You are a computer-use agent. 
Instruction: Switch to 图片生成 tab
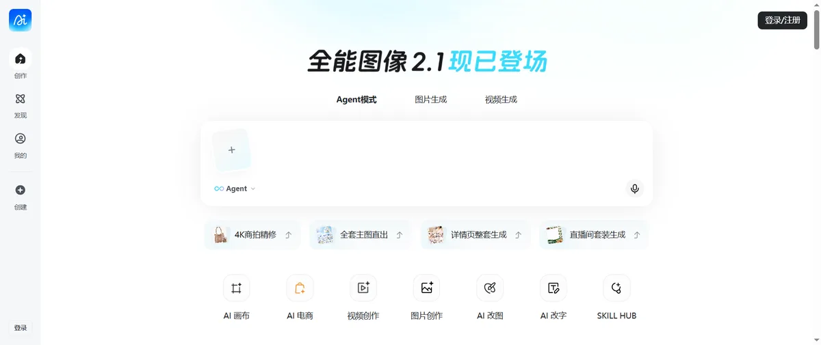(431, 100)
